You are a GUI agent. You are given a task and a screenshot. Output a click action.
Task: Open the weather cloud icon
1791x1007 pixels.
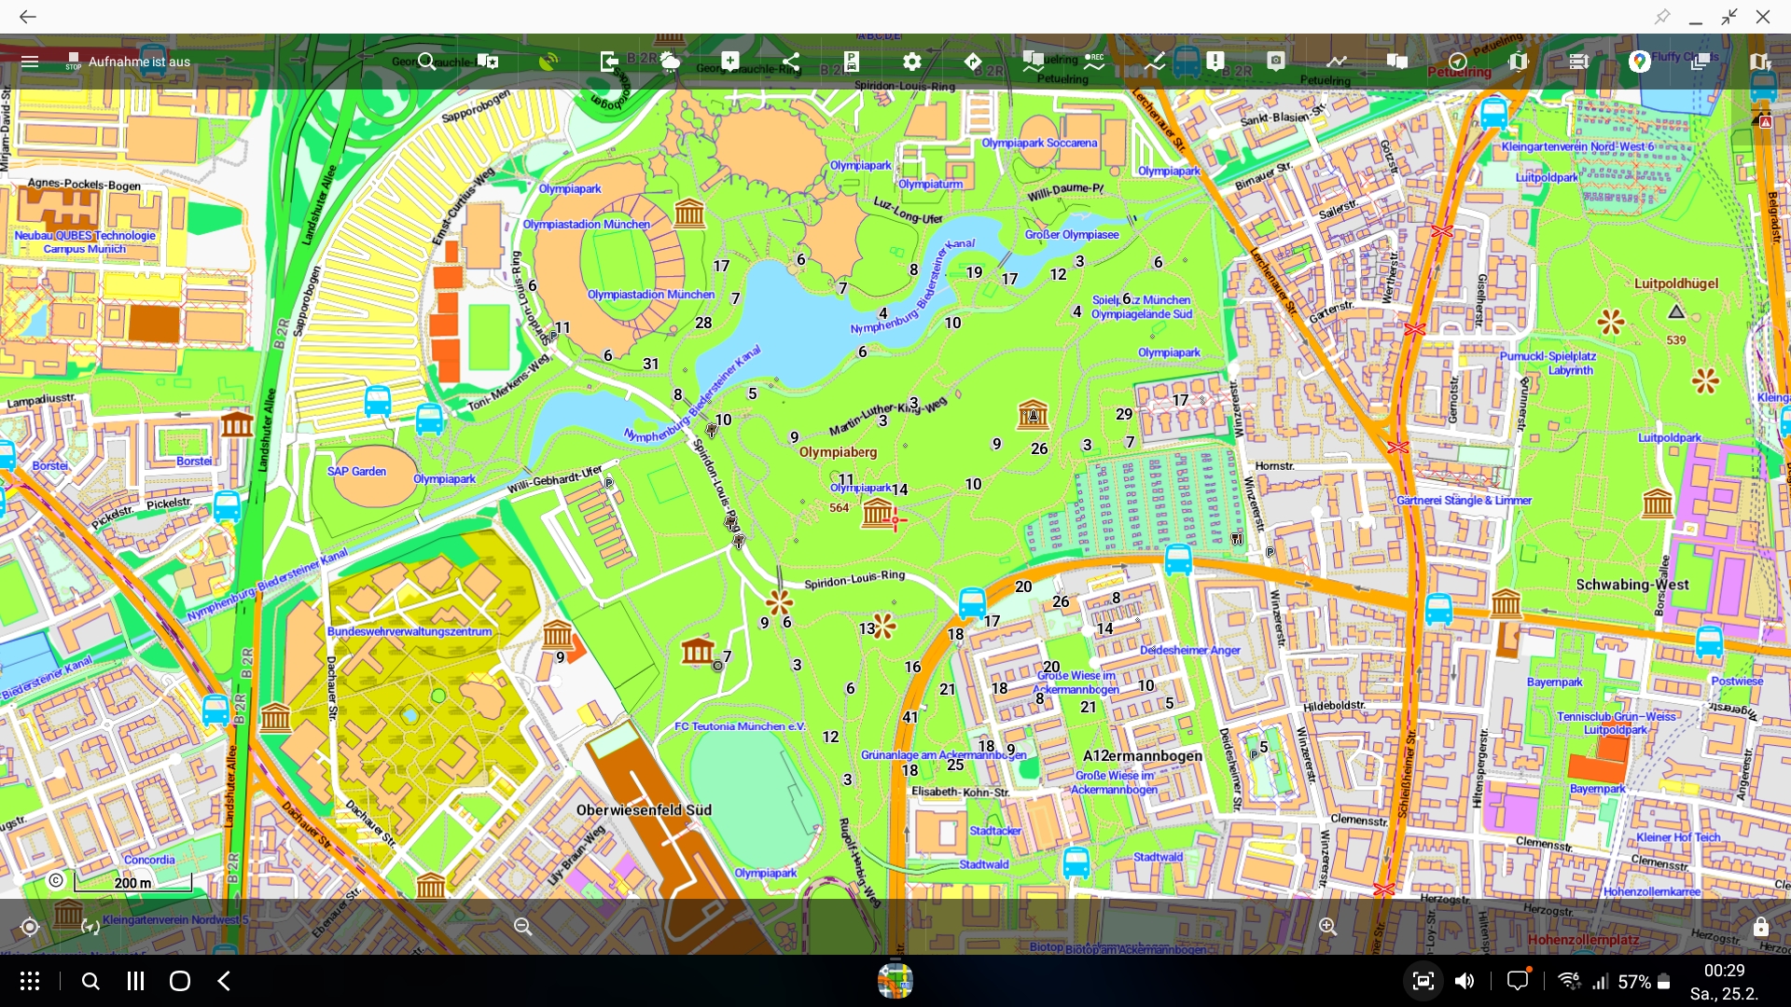[670, 62]
